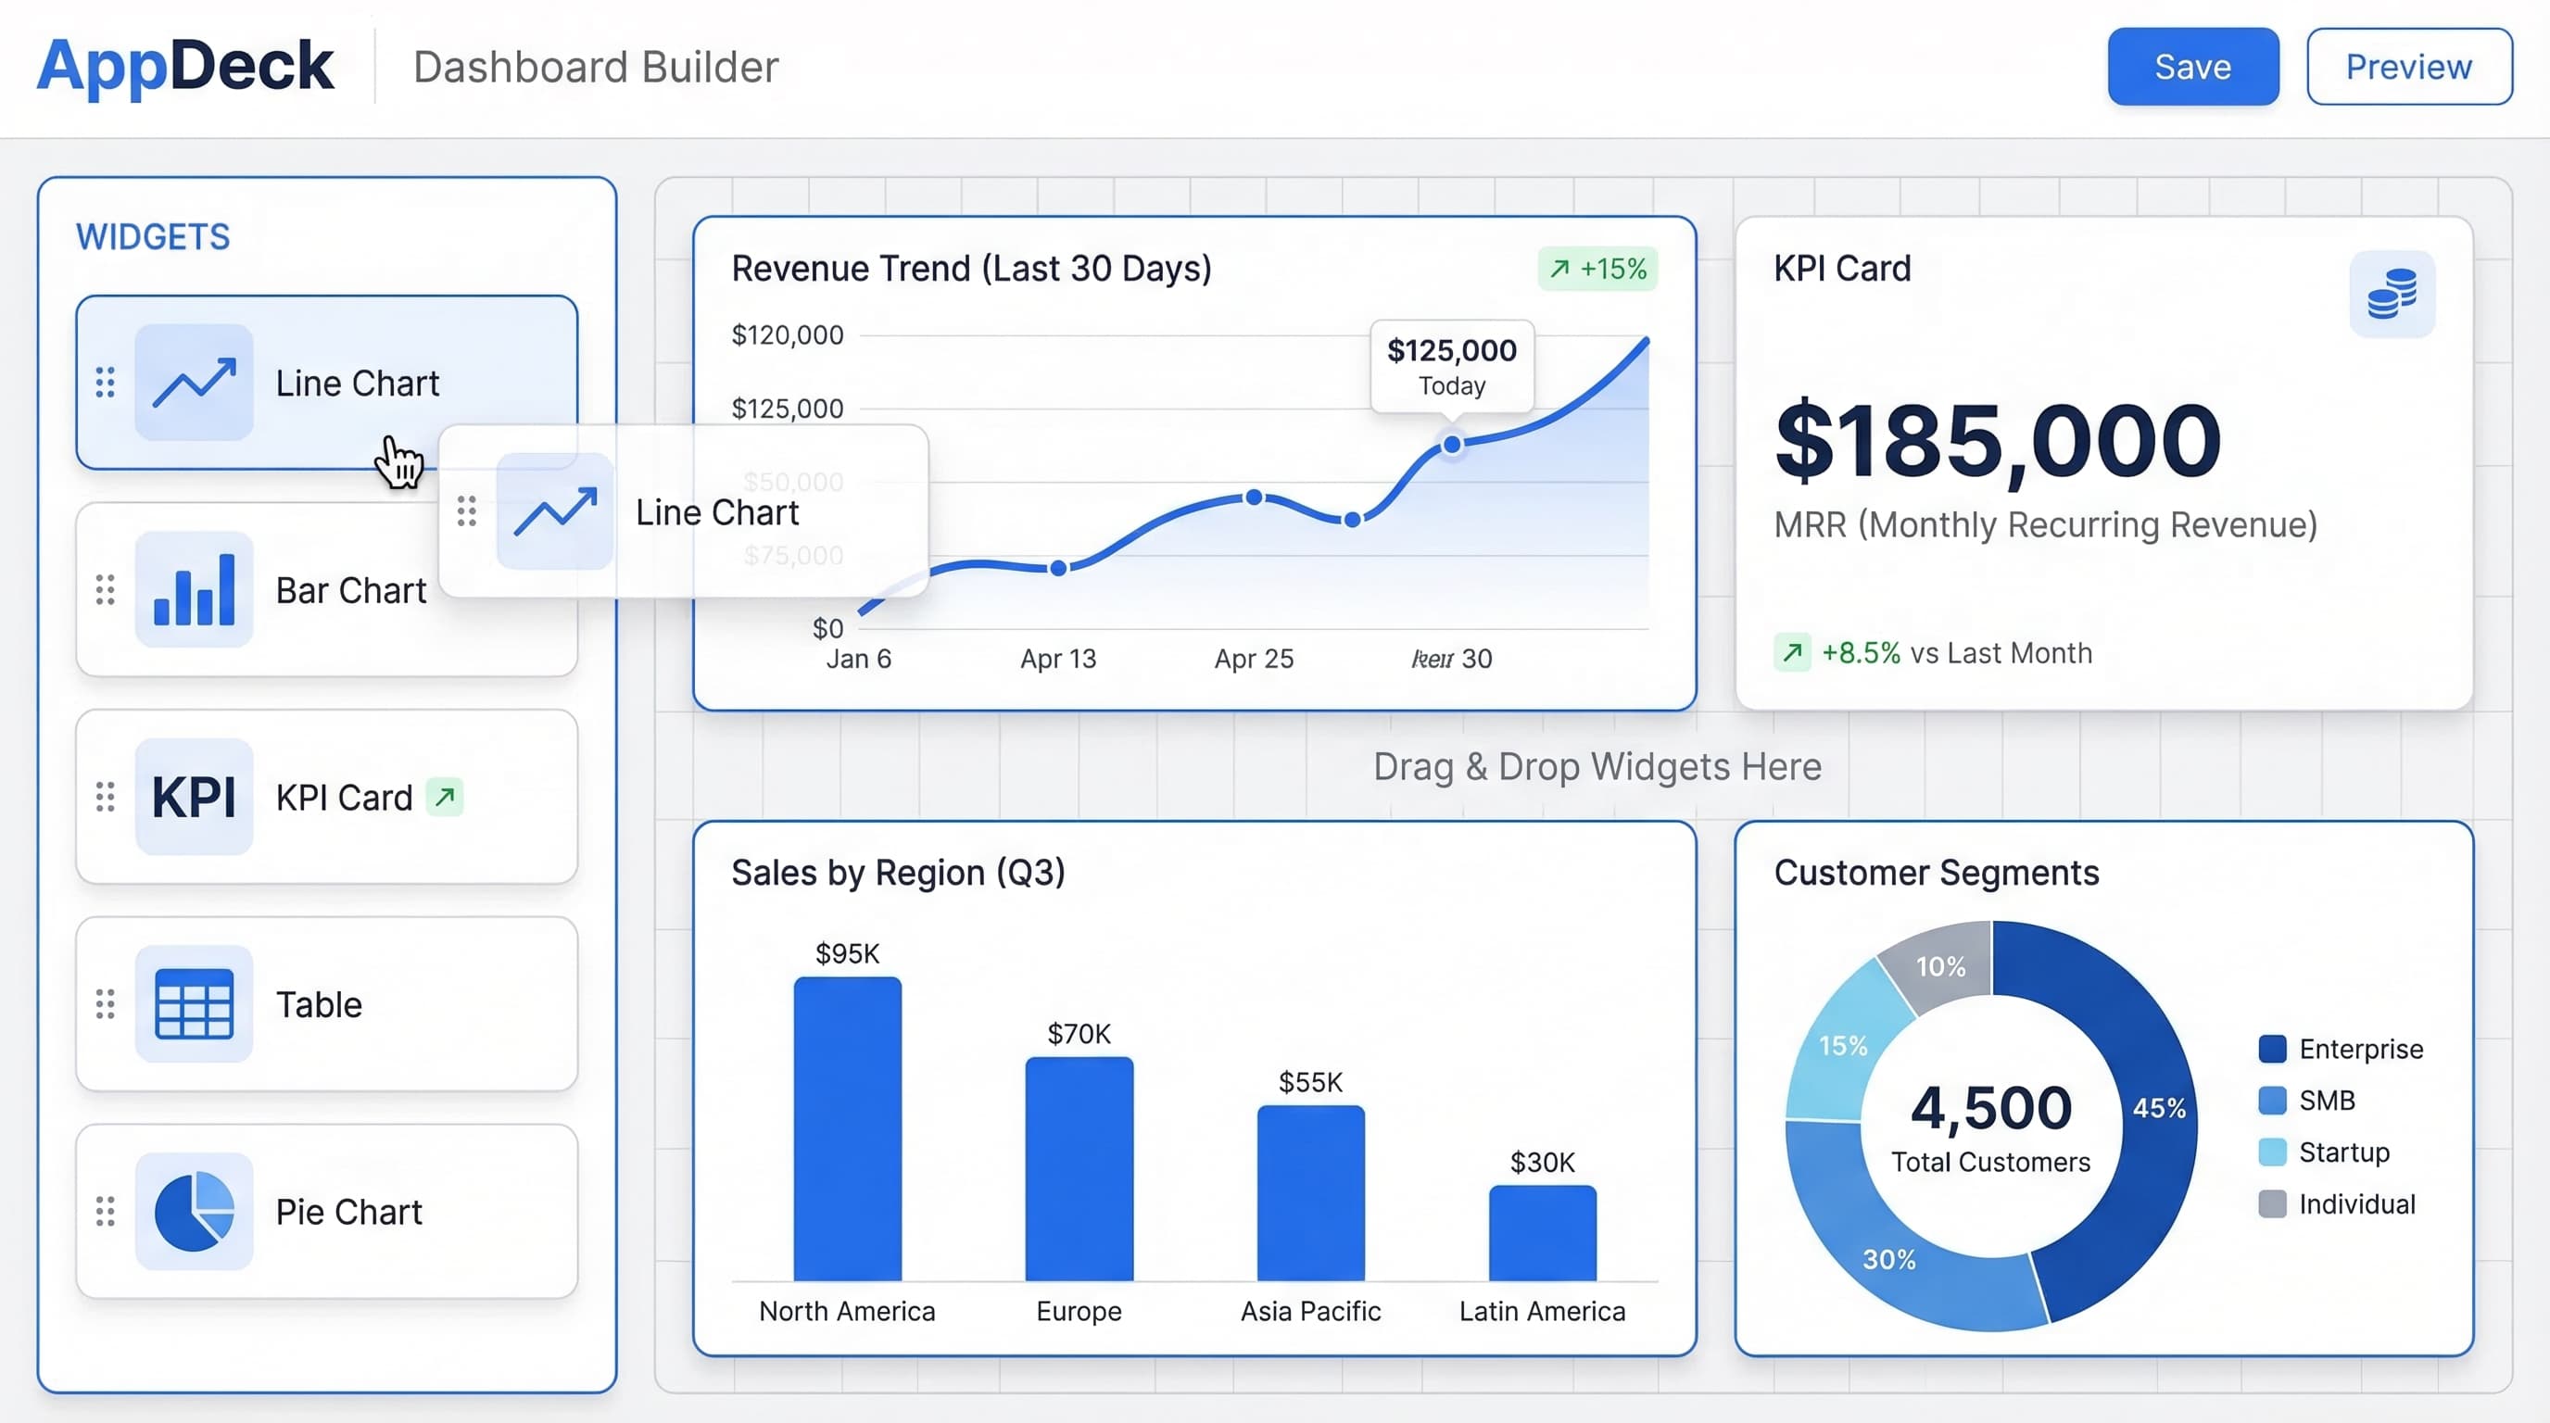Click the Drag & Drop Widgets Here area

pos(1597,767)
